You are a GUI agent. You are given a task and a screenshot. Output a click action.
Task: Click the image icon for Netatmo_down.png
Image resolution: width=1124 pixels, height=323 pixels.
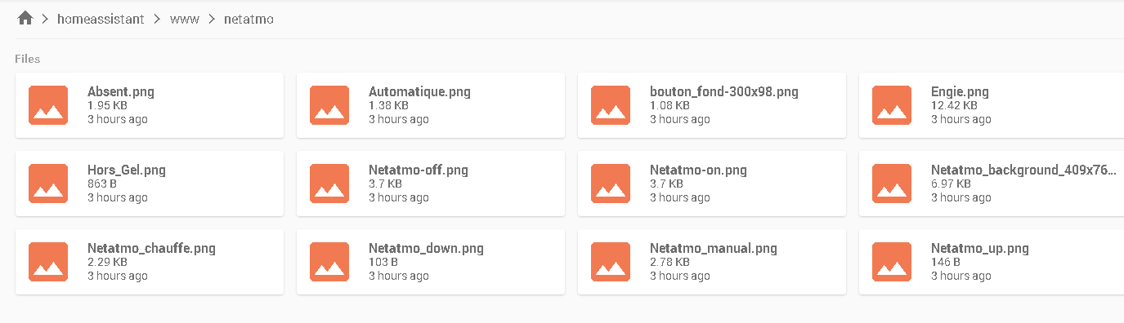[329, 262]
